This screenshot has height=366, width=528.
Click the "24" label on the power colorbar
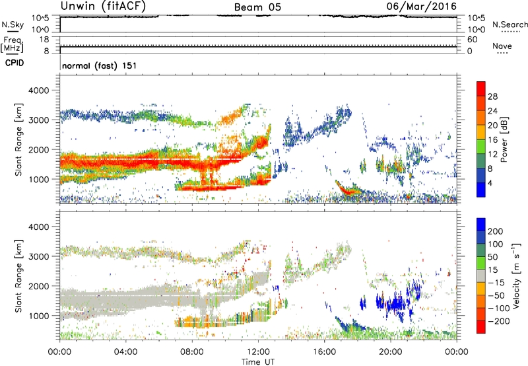(x=492, y=111)
